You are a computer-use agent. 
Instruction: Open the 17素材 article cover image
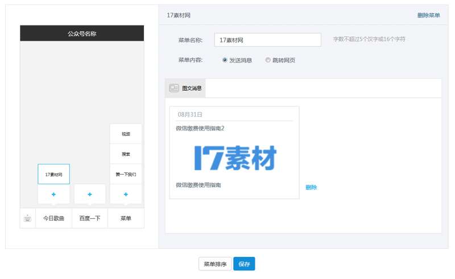point(234,158)
